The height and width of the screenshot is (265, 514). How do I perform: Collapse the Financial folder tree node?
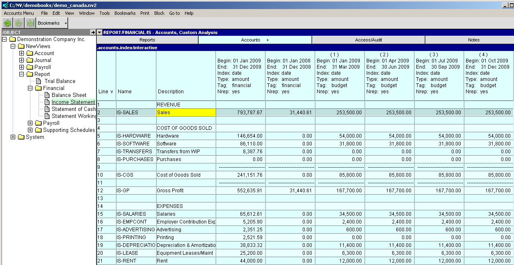tap(30, 88)
